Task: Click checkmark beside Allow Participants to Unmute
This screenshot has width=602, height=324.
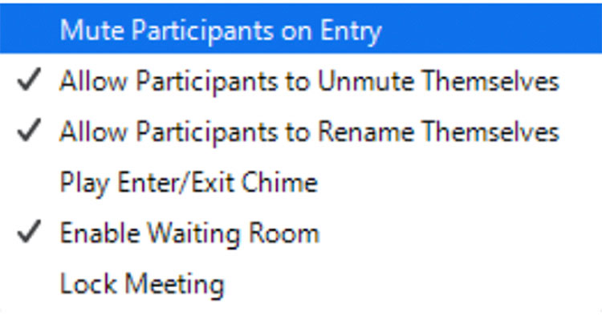Action: click(29, 82)
